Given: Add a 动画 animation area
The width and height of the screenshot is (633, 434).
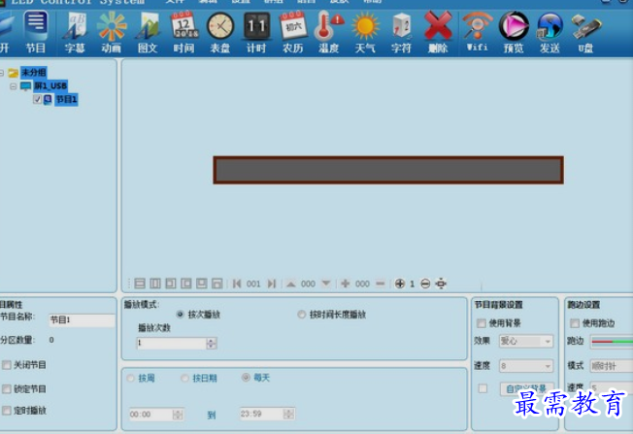Looking at the screenshot, I should pos(112,32).
